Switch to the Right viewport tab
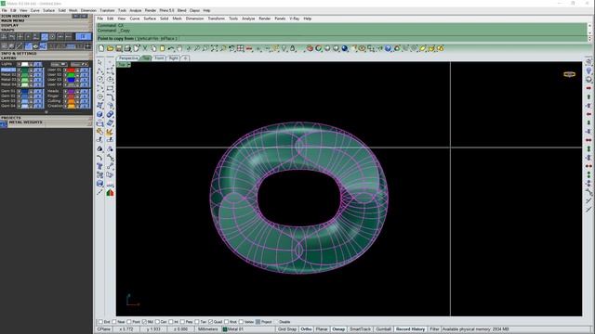The width and height of the screenshot is (595, 334). (174, 58)
